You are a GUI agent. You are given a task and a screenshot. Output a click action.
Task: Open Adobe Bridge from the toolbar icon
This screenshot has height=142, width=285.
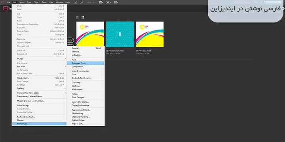click(x=76, y=2)
